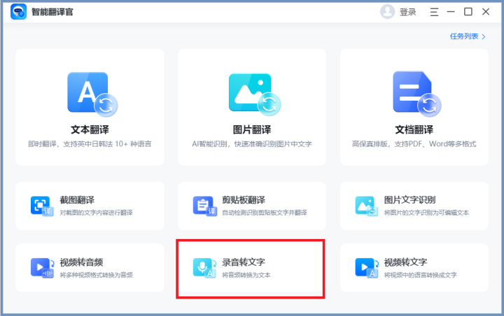
Task: Click the 录音转文字 card title
Action: point(244,263)
